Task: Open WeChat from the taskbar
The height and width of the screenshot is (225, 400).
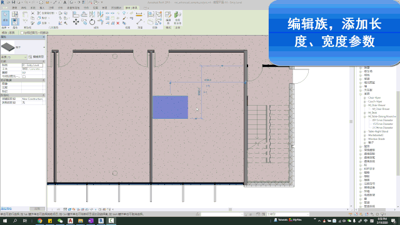Action: tap(60, 221)
